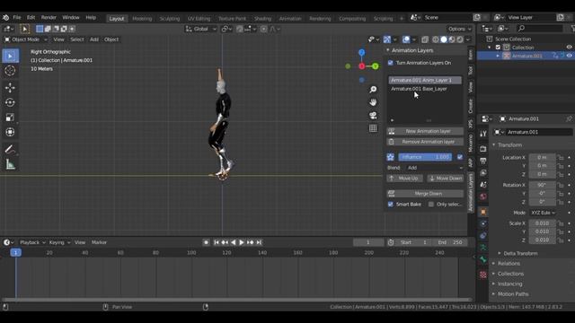The width and height of the screenshot is (575, 323).
Task: Open the Blend mode Add dropdown
Action: pos(435,168)
